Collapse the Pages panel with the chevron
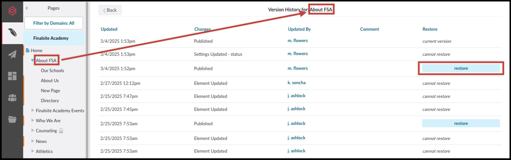 pos(27,8)
